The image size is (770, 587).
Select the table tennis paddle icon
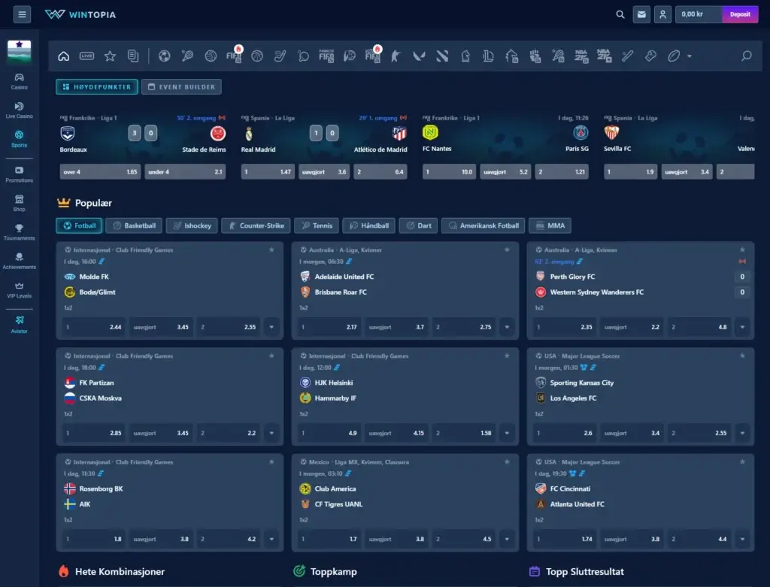(304, 56)
